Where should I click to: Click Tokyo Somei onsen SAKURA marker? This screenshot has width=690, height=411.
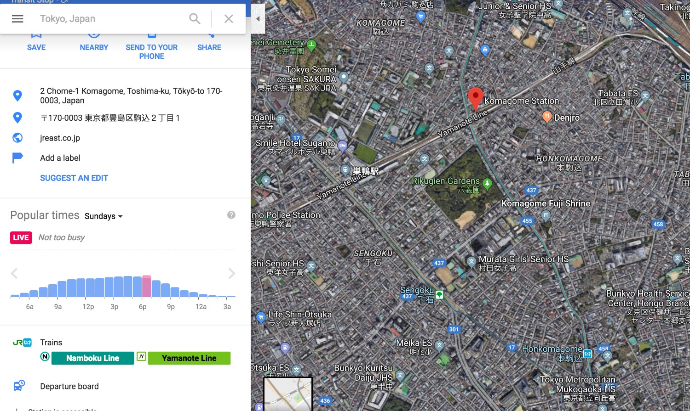(344, 77)
